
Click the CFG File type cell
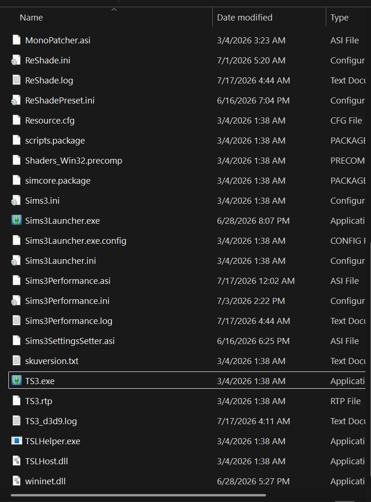[346, 121]
